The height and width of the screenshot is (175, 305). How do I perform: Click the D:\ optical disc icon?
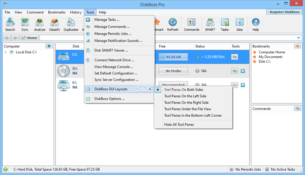click(64, 71)
